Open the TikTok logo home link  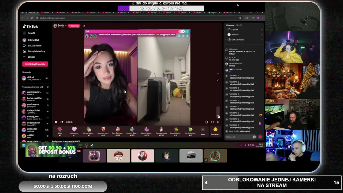pyautogui.click(x=30, y=27)
